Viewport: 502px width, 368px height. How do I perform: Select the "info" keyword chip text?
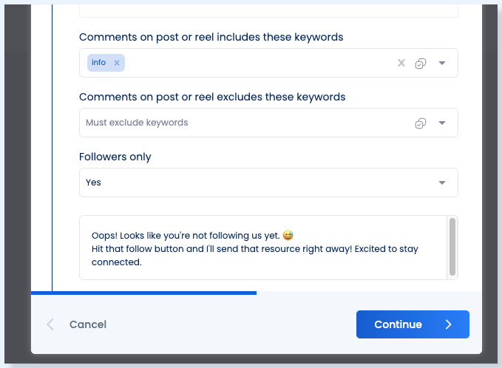point(98,62)
